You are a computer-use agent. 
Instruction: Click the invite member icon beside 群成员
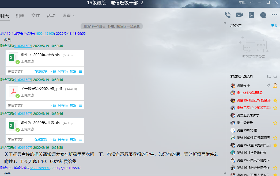tap(269, 77)
